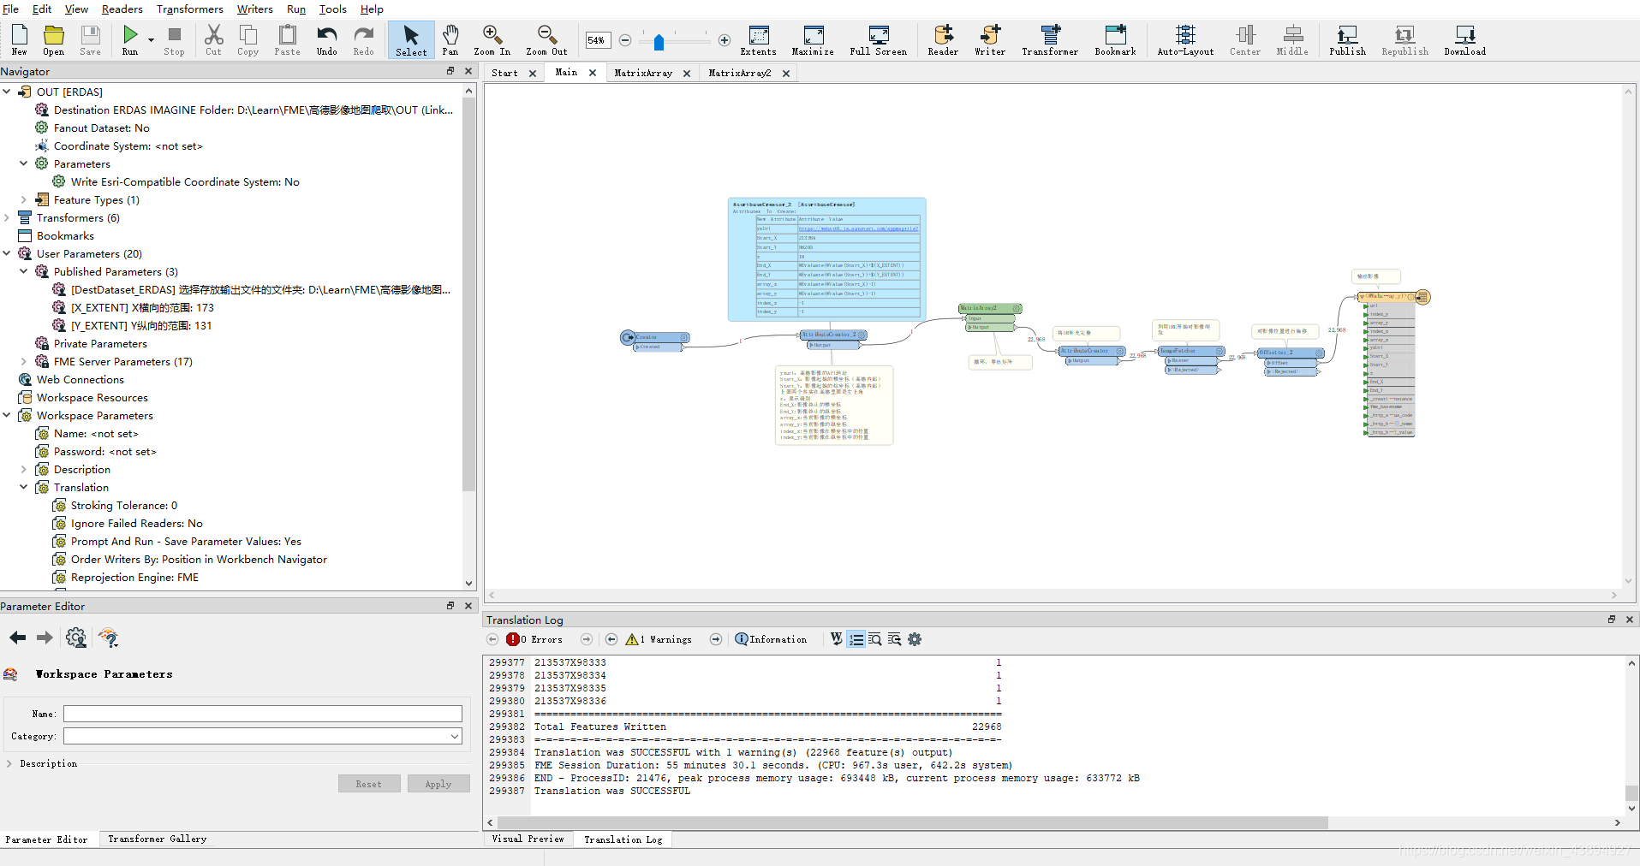Undo the last action via Undo icon

point(327,40)
